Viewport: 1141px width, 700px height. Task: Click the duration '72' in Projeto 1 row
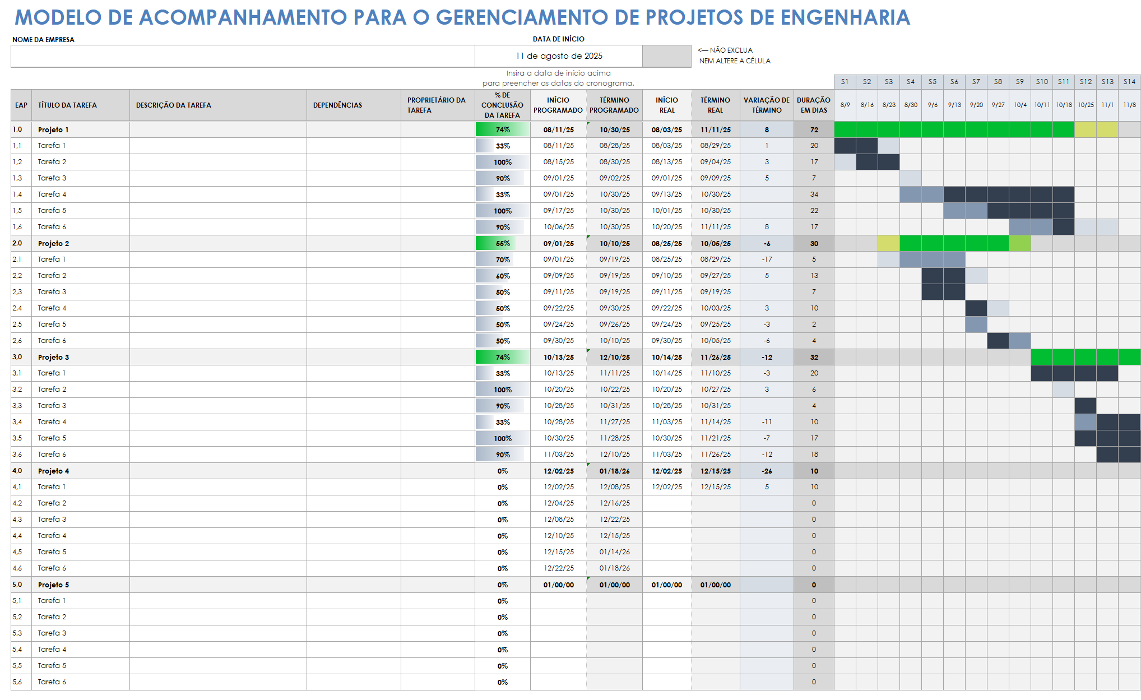point(814,129)
